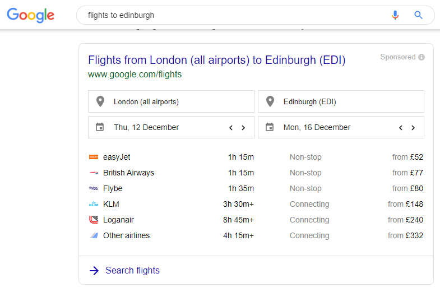Go to previous day for departure date
The width and height of the screenshot is (440, 292).
[231, 128]
